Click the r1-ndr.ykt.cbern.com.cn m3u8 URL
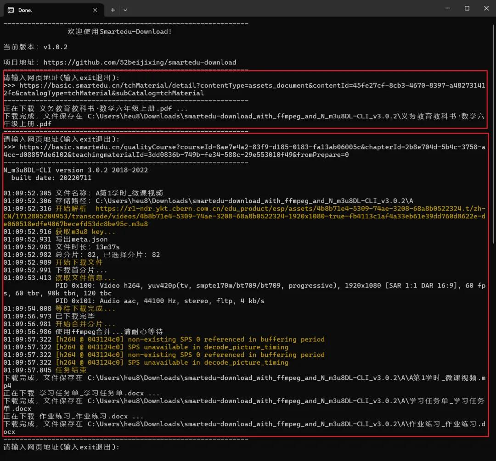The image size is (496, 461). pyautogui.click(x=244, y=217)
